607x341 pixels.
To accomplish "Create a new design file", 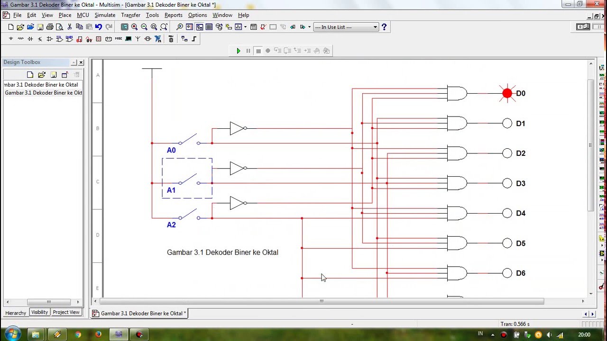I will 11,27.
